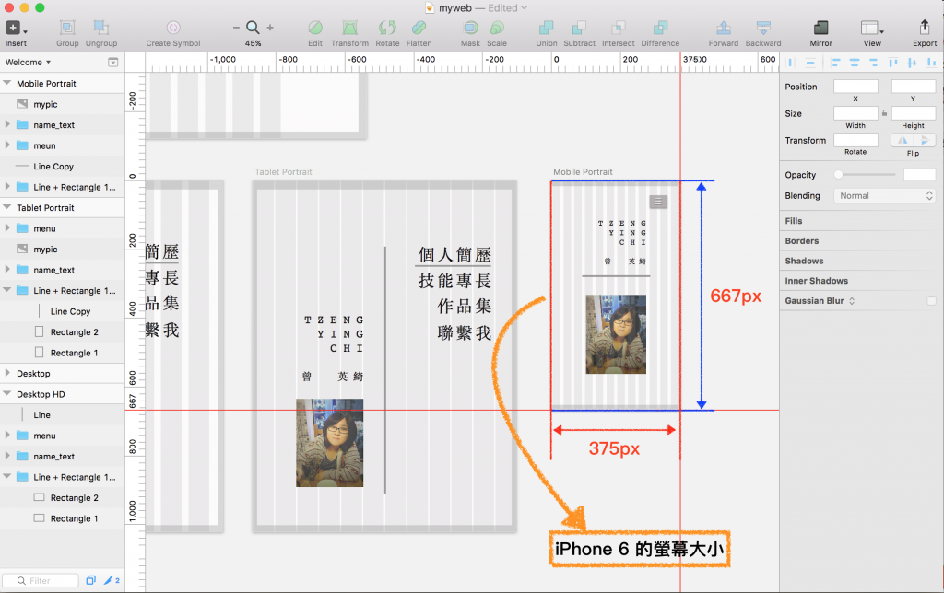The image size is (944, 593).
Task: Click hamburger menu icon in Mobile Portrait artboard
Action: (658, 202)
